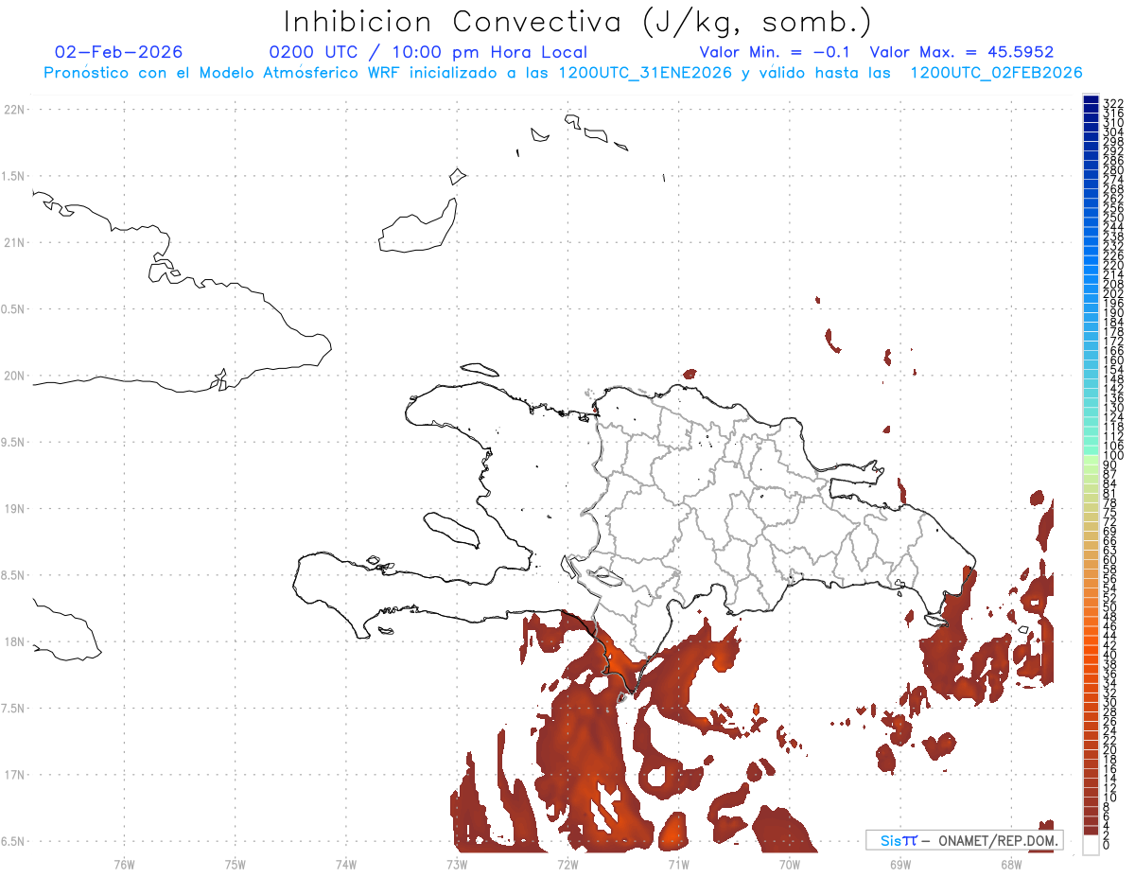Viewport: 1135px width, 877px height.
Task: Click the colorbar label '40'
Action: coord(1110,655)
